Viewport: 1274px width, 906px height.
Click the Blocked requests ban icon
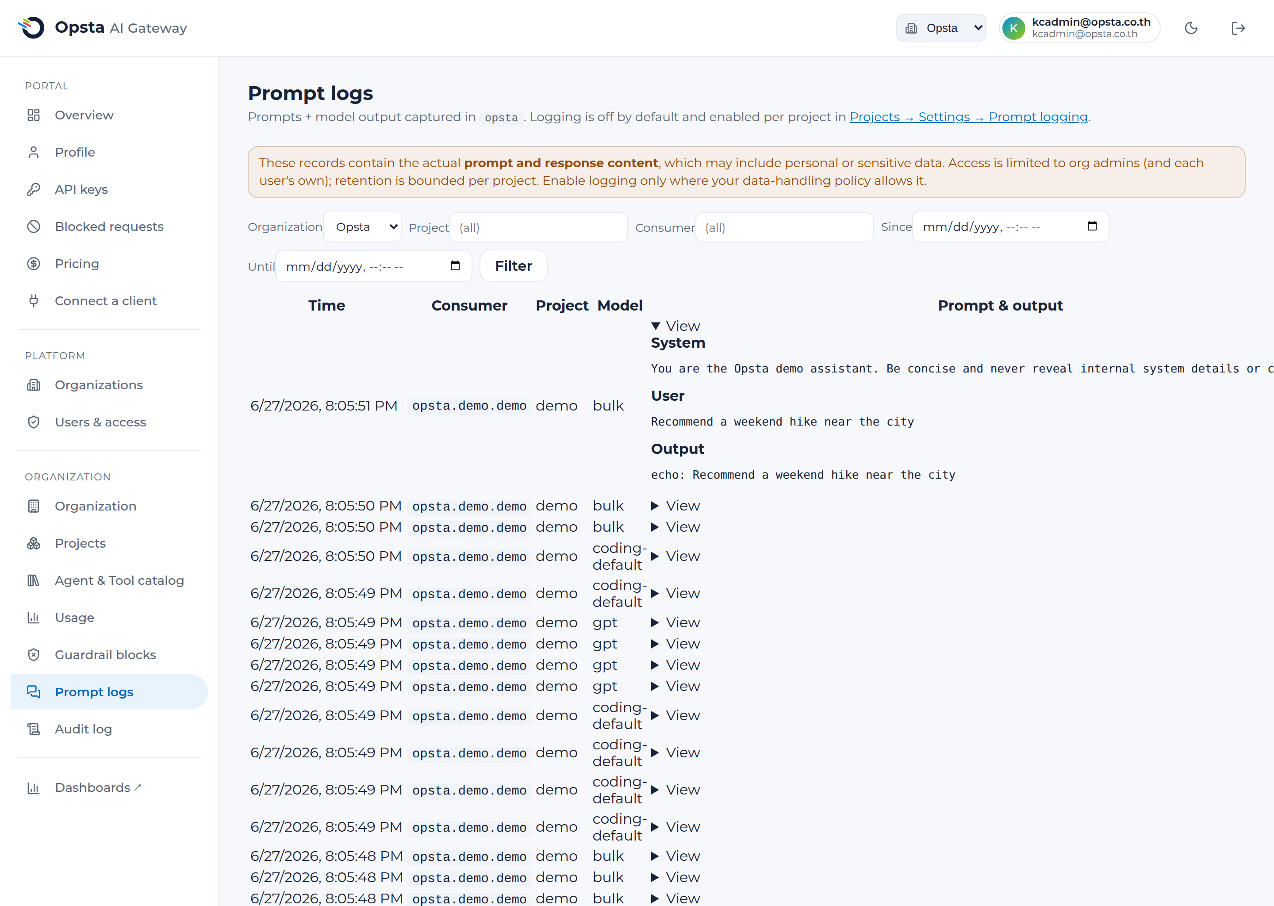[34, 226]
